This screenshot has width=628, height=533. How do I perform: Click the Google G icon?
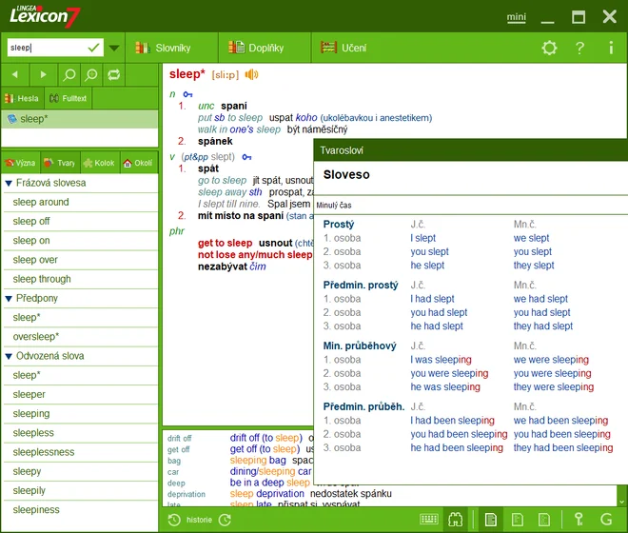pos(606,520)
